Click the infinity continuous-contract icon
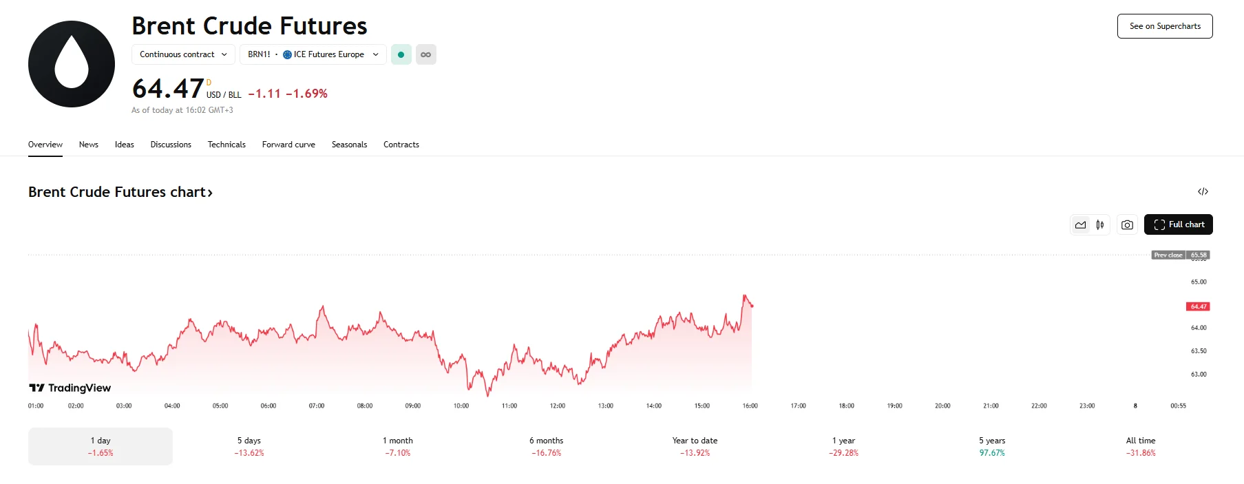Image resolution: width=1244 pixels, height=484 pixels. tap(425, 54)
